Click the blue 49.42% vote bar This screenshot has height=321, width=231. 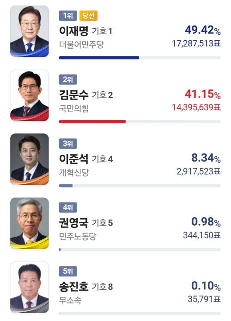pyautogui.click(x=99, y=58)
